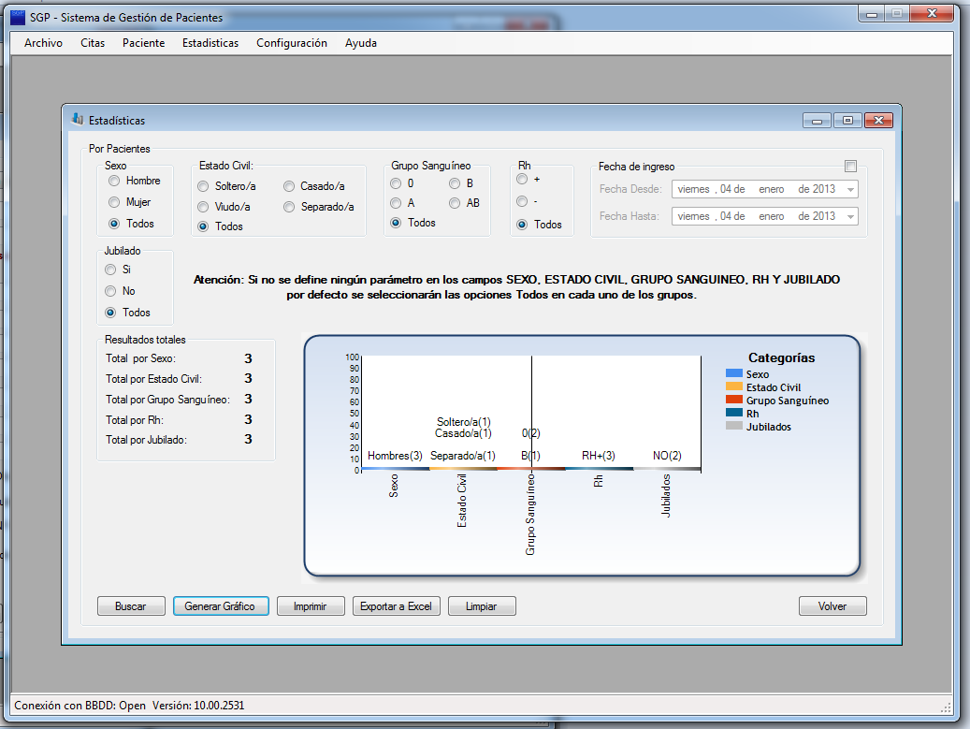This screenshot has width=970, height=729.
Task: Click the Estadísticas window title icon
Action: coord(78,119)
